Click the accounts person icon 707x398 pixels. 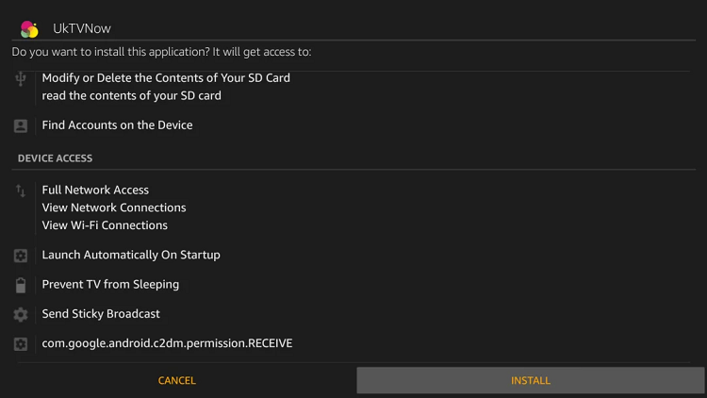(21, 125)
